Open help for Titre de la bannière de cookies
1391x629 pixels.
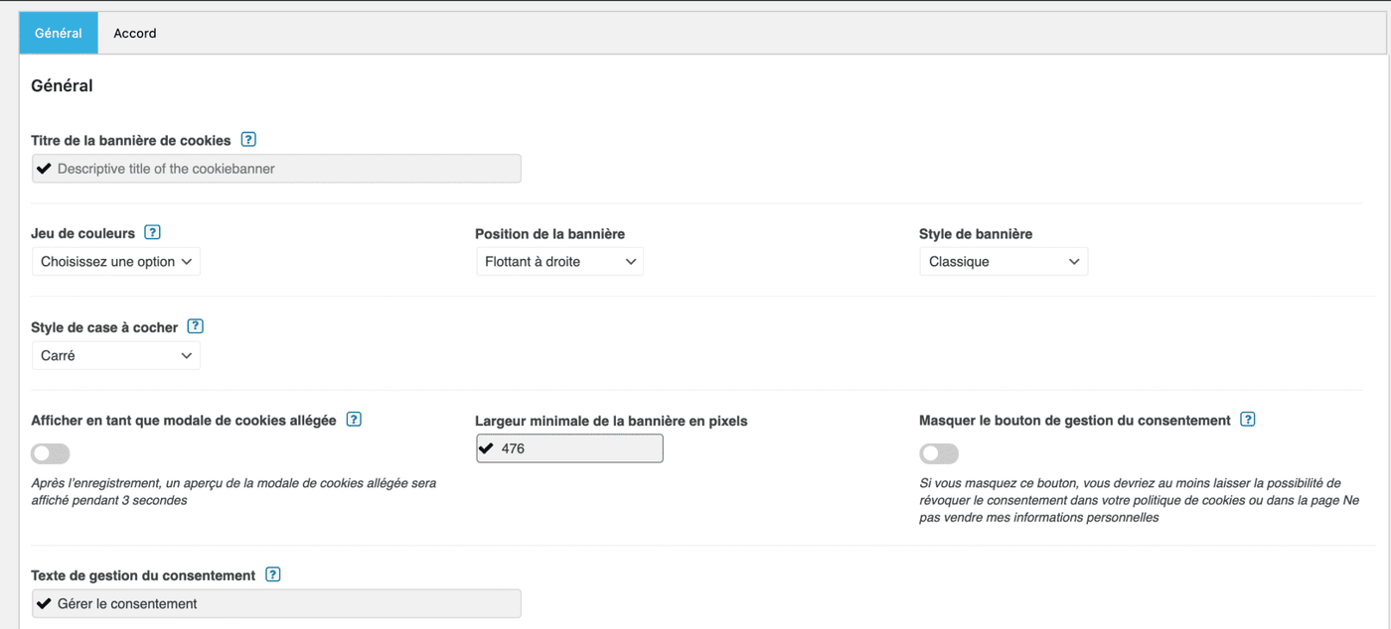(x=248, y=140)
